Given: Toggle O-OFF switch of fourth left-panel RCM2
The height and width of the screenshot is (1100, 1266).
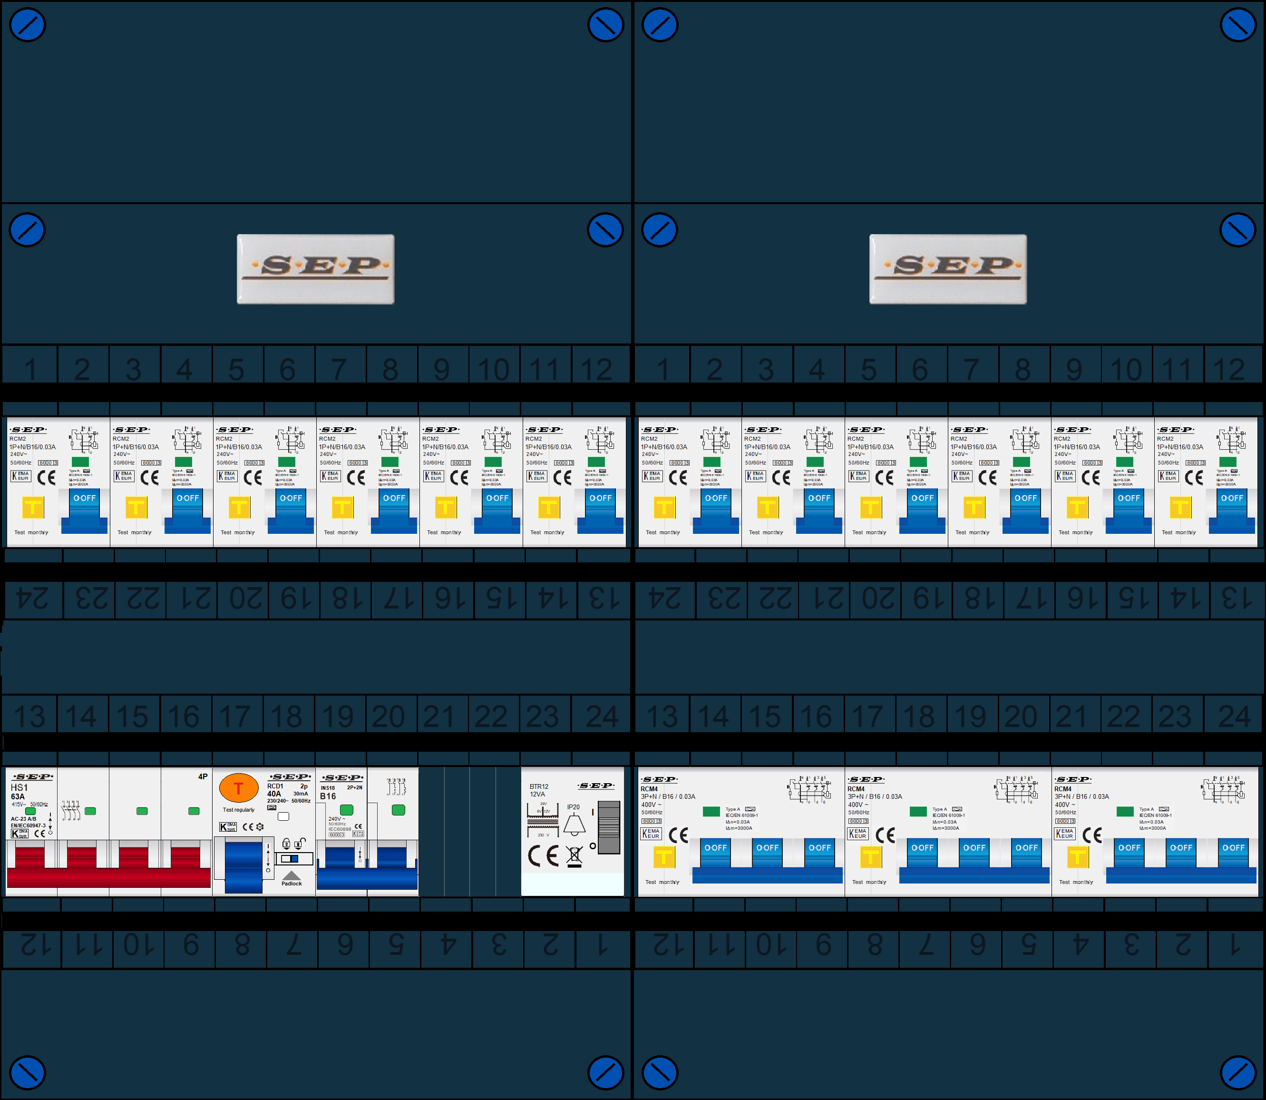Looking at the screenshot, I should [x=394, y=510].
